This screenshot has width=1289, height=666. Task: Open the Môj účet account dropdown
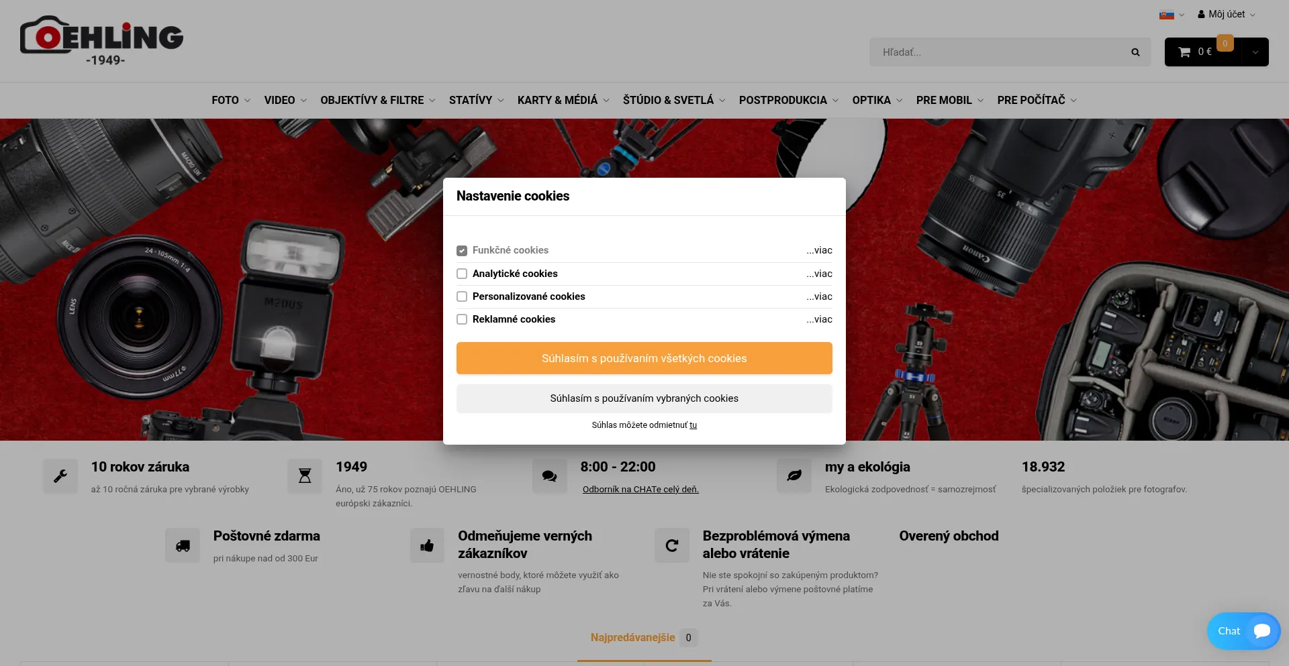click(x=1226, y=14)
